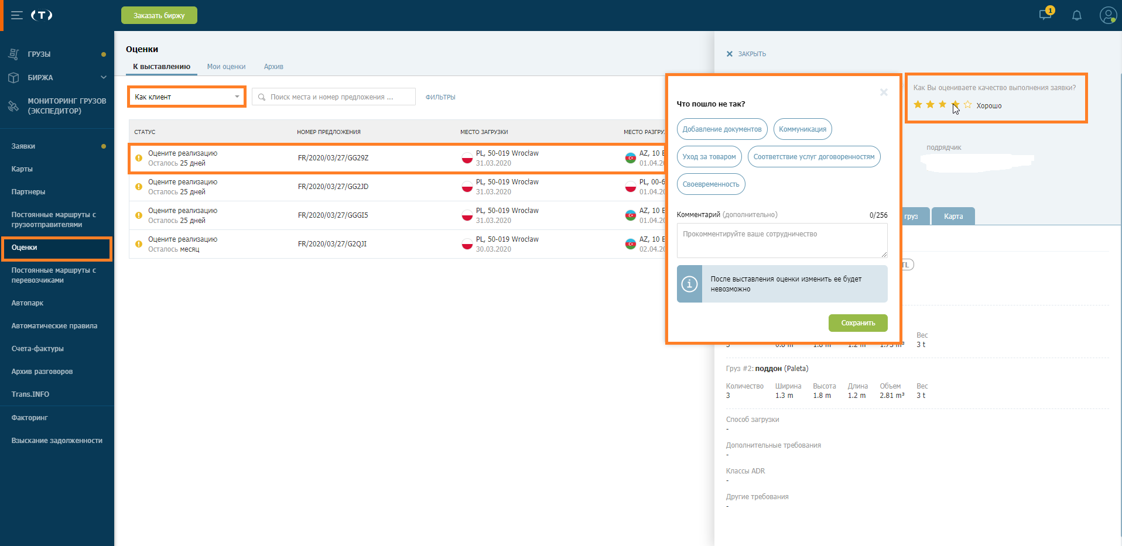Screen dimensions: 1122x546
Task: Sort by 'НОМЕР ПРЕДЛОЖЕНИЯ' column header
Action: (x=329, y=132)
